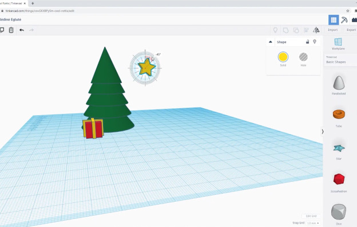Select the Solid color option
The width and height of the screenshot is (357, 227).
tap(283, 59)
